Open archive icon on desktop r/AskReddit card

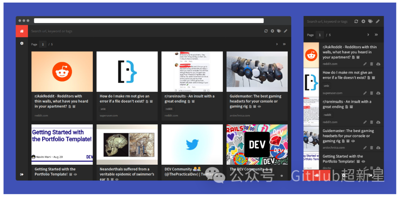tap(74, 106)
